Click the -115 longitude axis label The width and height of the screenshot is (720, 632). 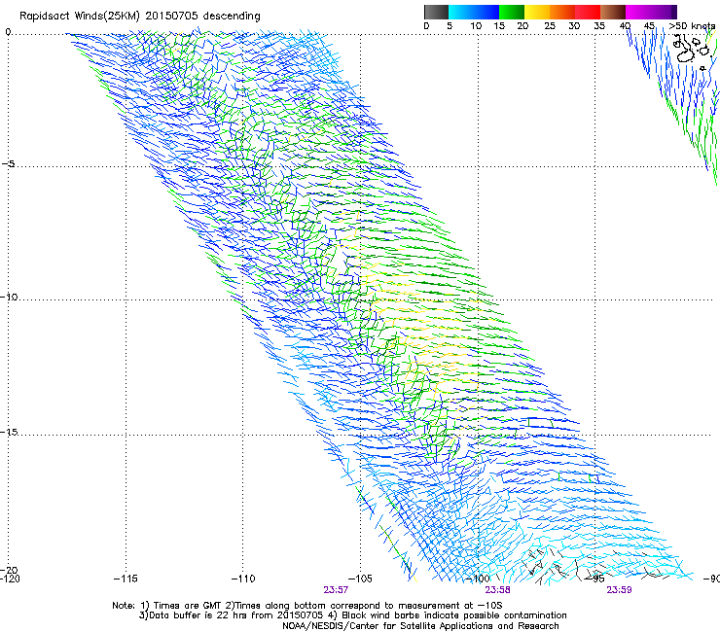click(x=126, y=579)
